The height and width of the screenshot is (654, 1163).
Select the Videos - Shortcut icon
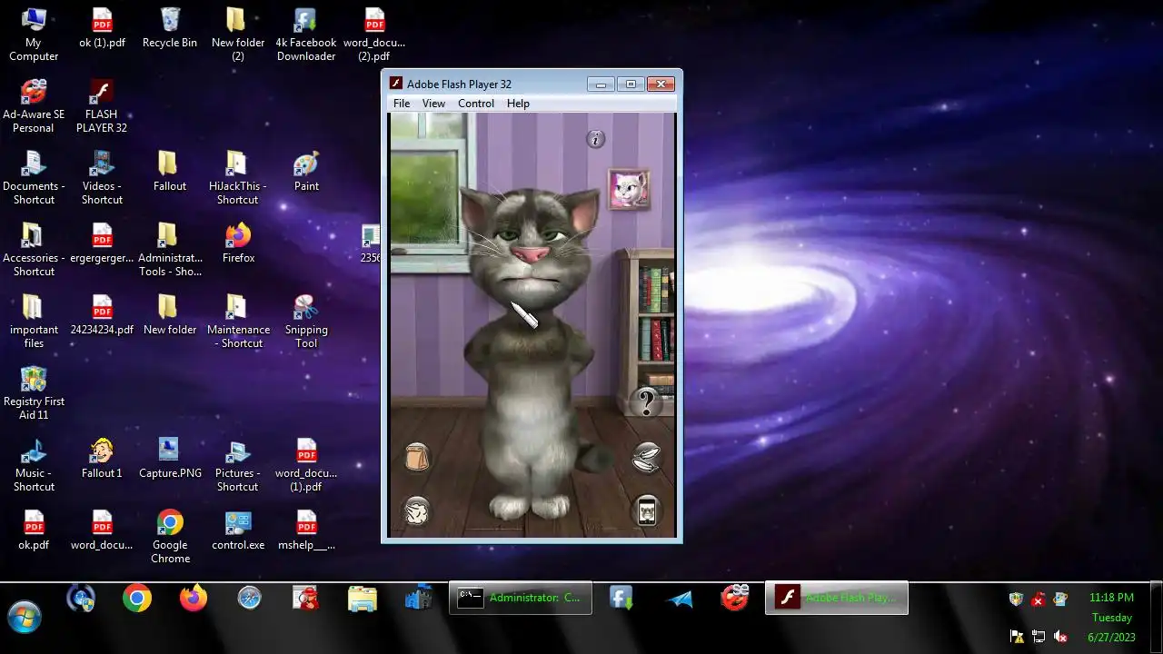[x=102, y=178]
